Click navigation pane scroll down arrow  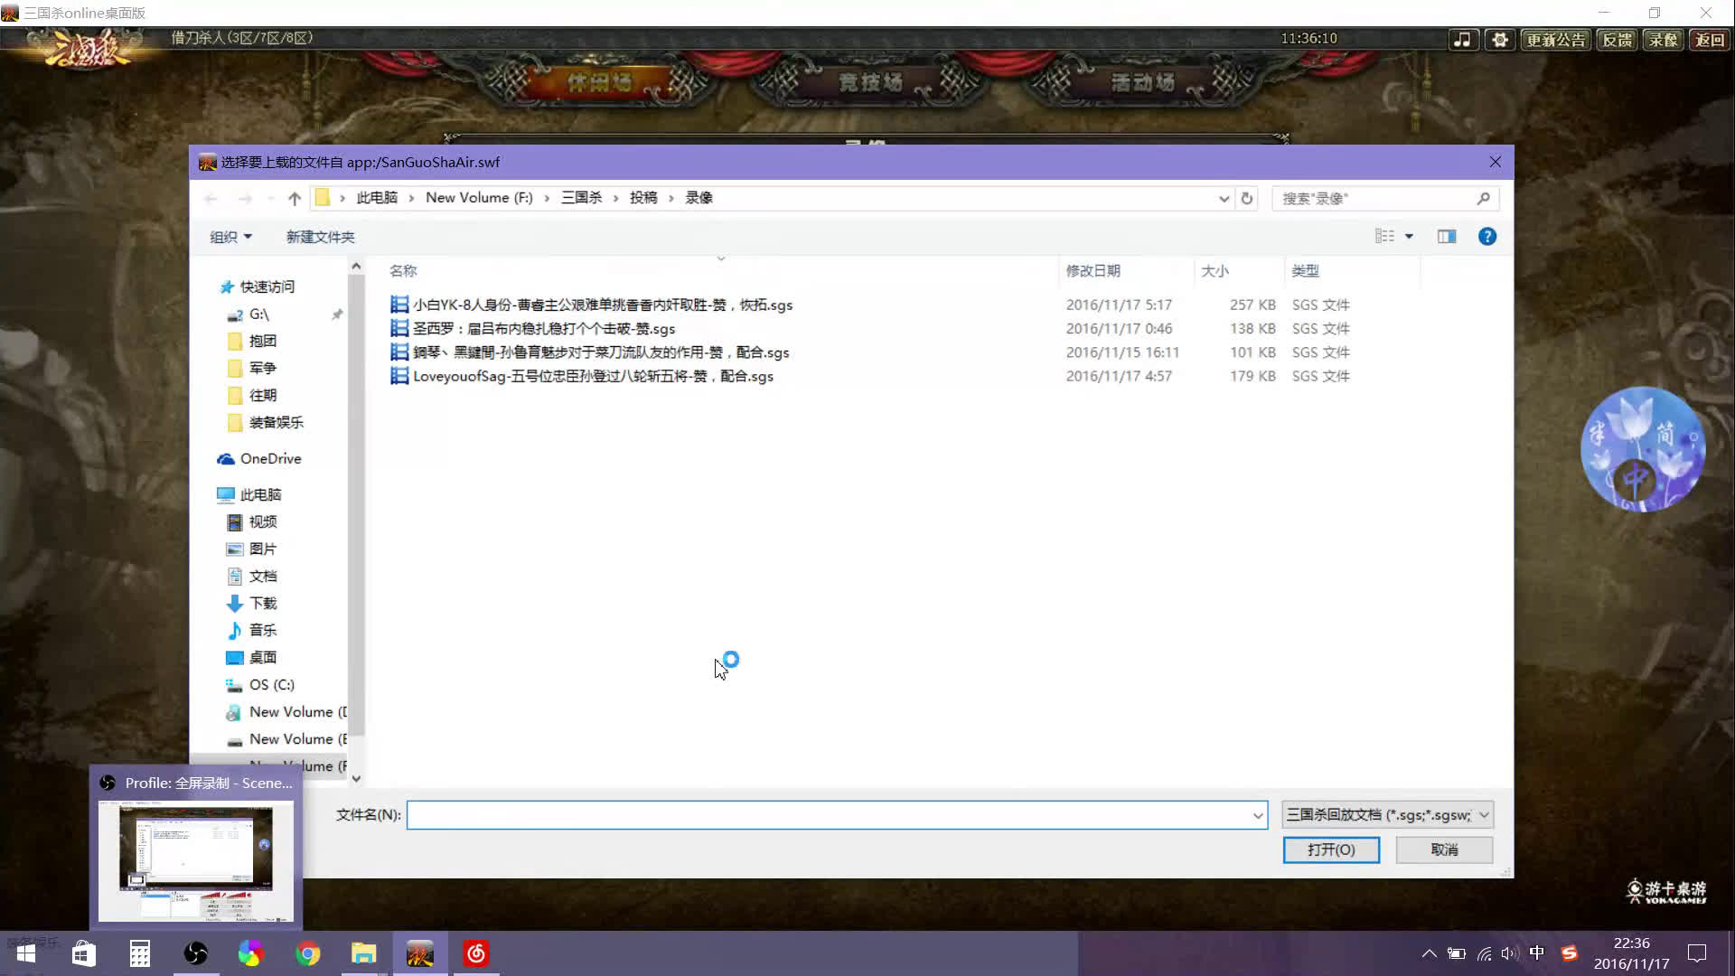(x=356, y=778)
